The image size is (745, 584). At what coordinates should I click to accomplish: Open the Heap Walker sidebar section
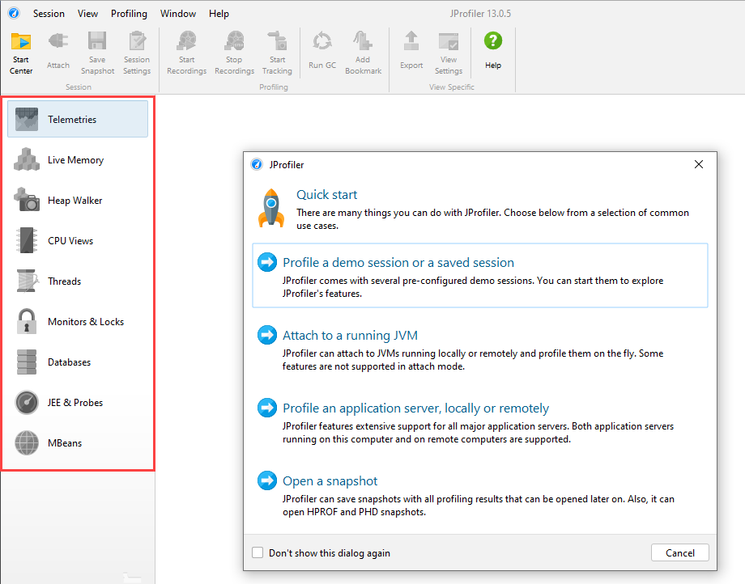coord(78,201)
